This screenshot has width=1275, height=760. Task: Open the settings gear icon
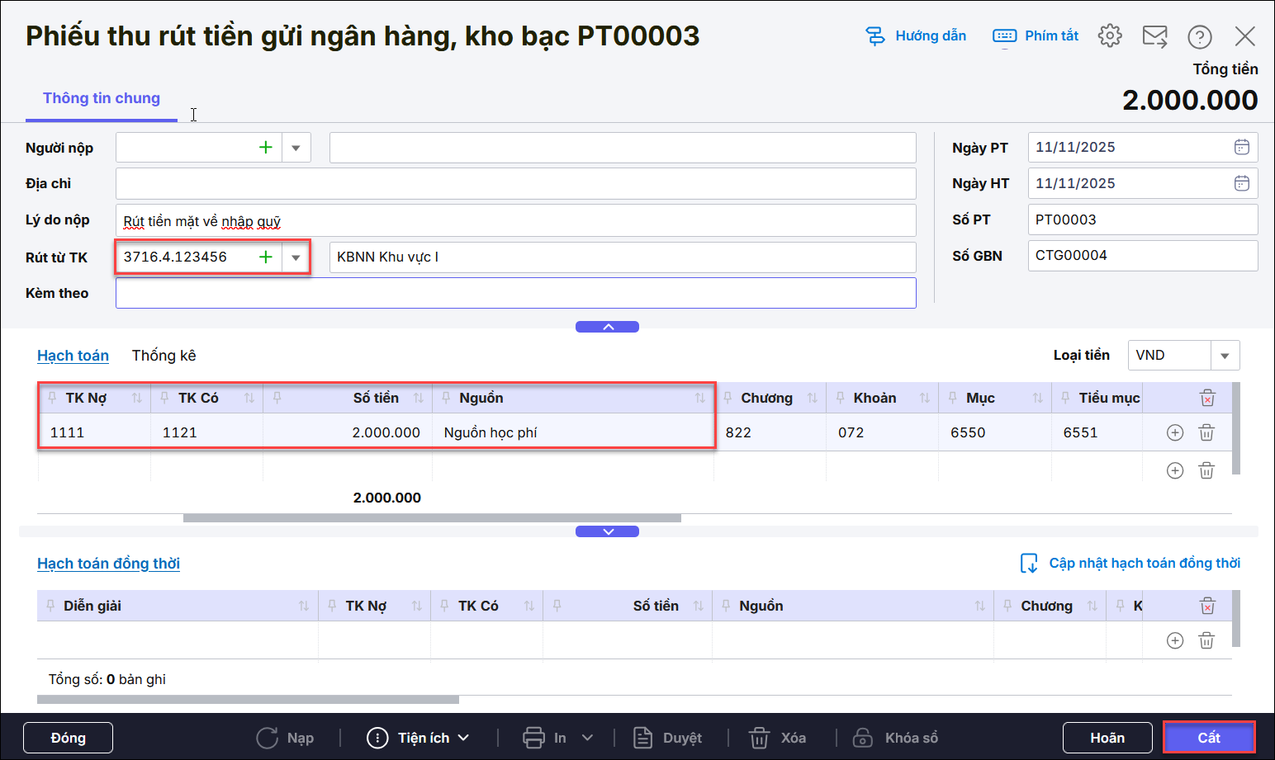1110,35
